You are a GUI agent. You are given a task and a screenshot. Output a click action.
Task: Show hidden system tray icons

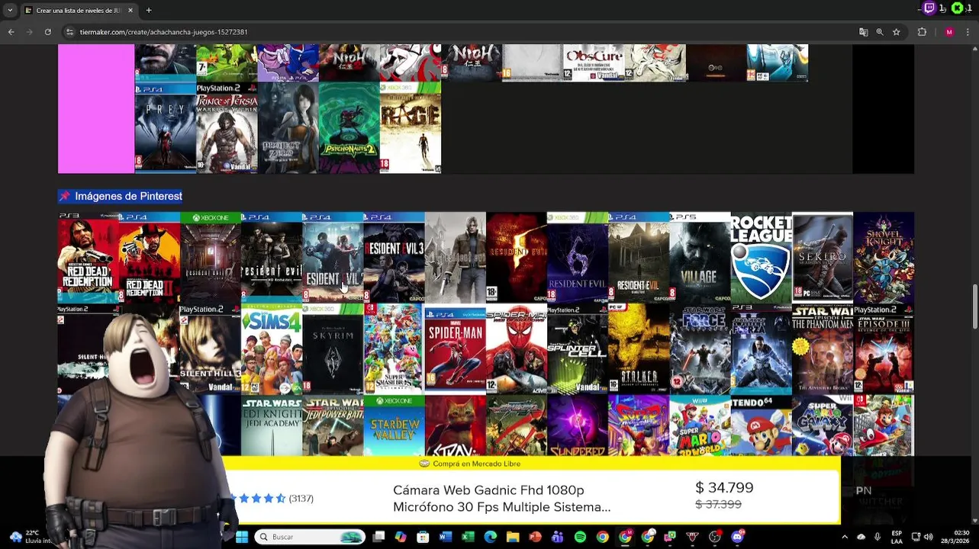pyautogui.click(x=846, y=537)
